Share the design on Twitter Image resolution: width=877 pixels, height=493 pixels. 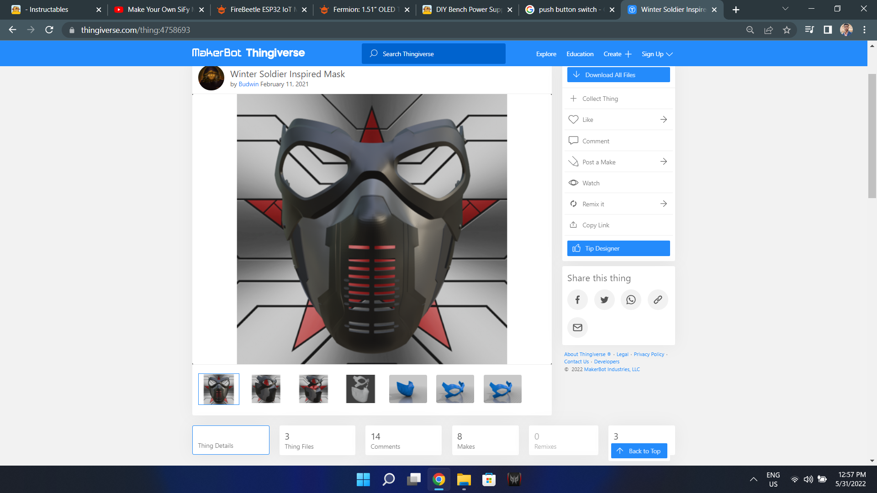pyautogui.click(x=604, y=299)
